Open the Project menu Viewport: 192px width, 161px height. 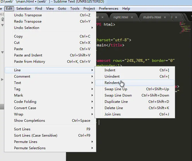(89, 9)
